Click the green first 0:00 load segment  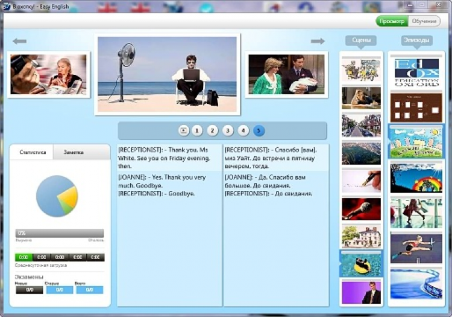coord(24,257)
